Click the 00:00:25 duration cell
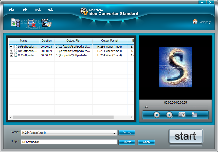The image size is (218, 152). (x=46, y=47)
